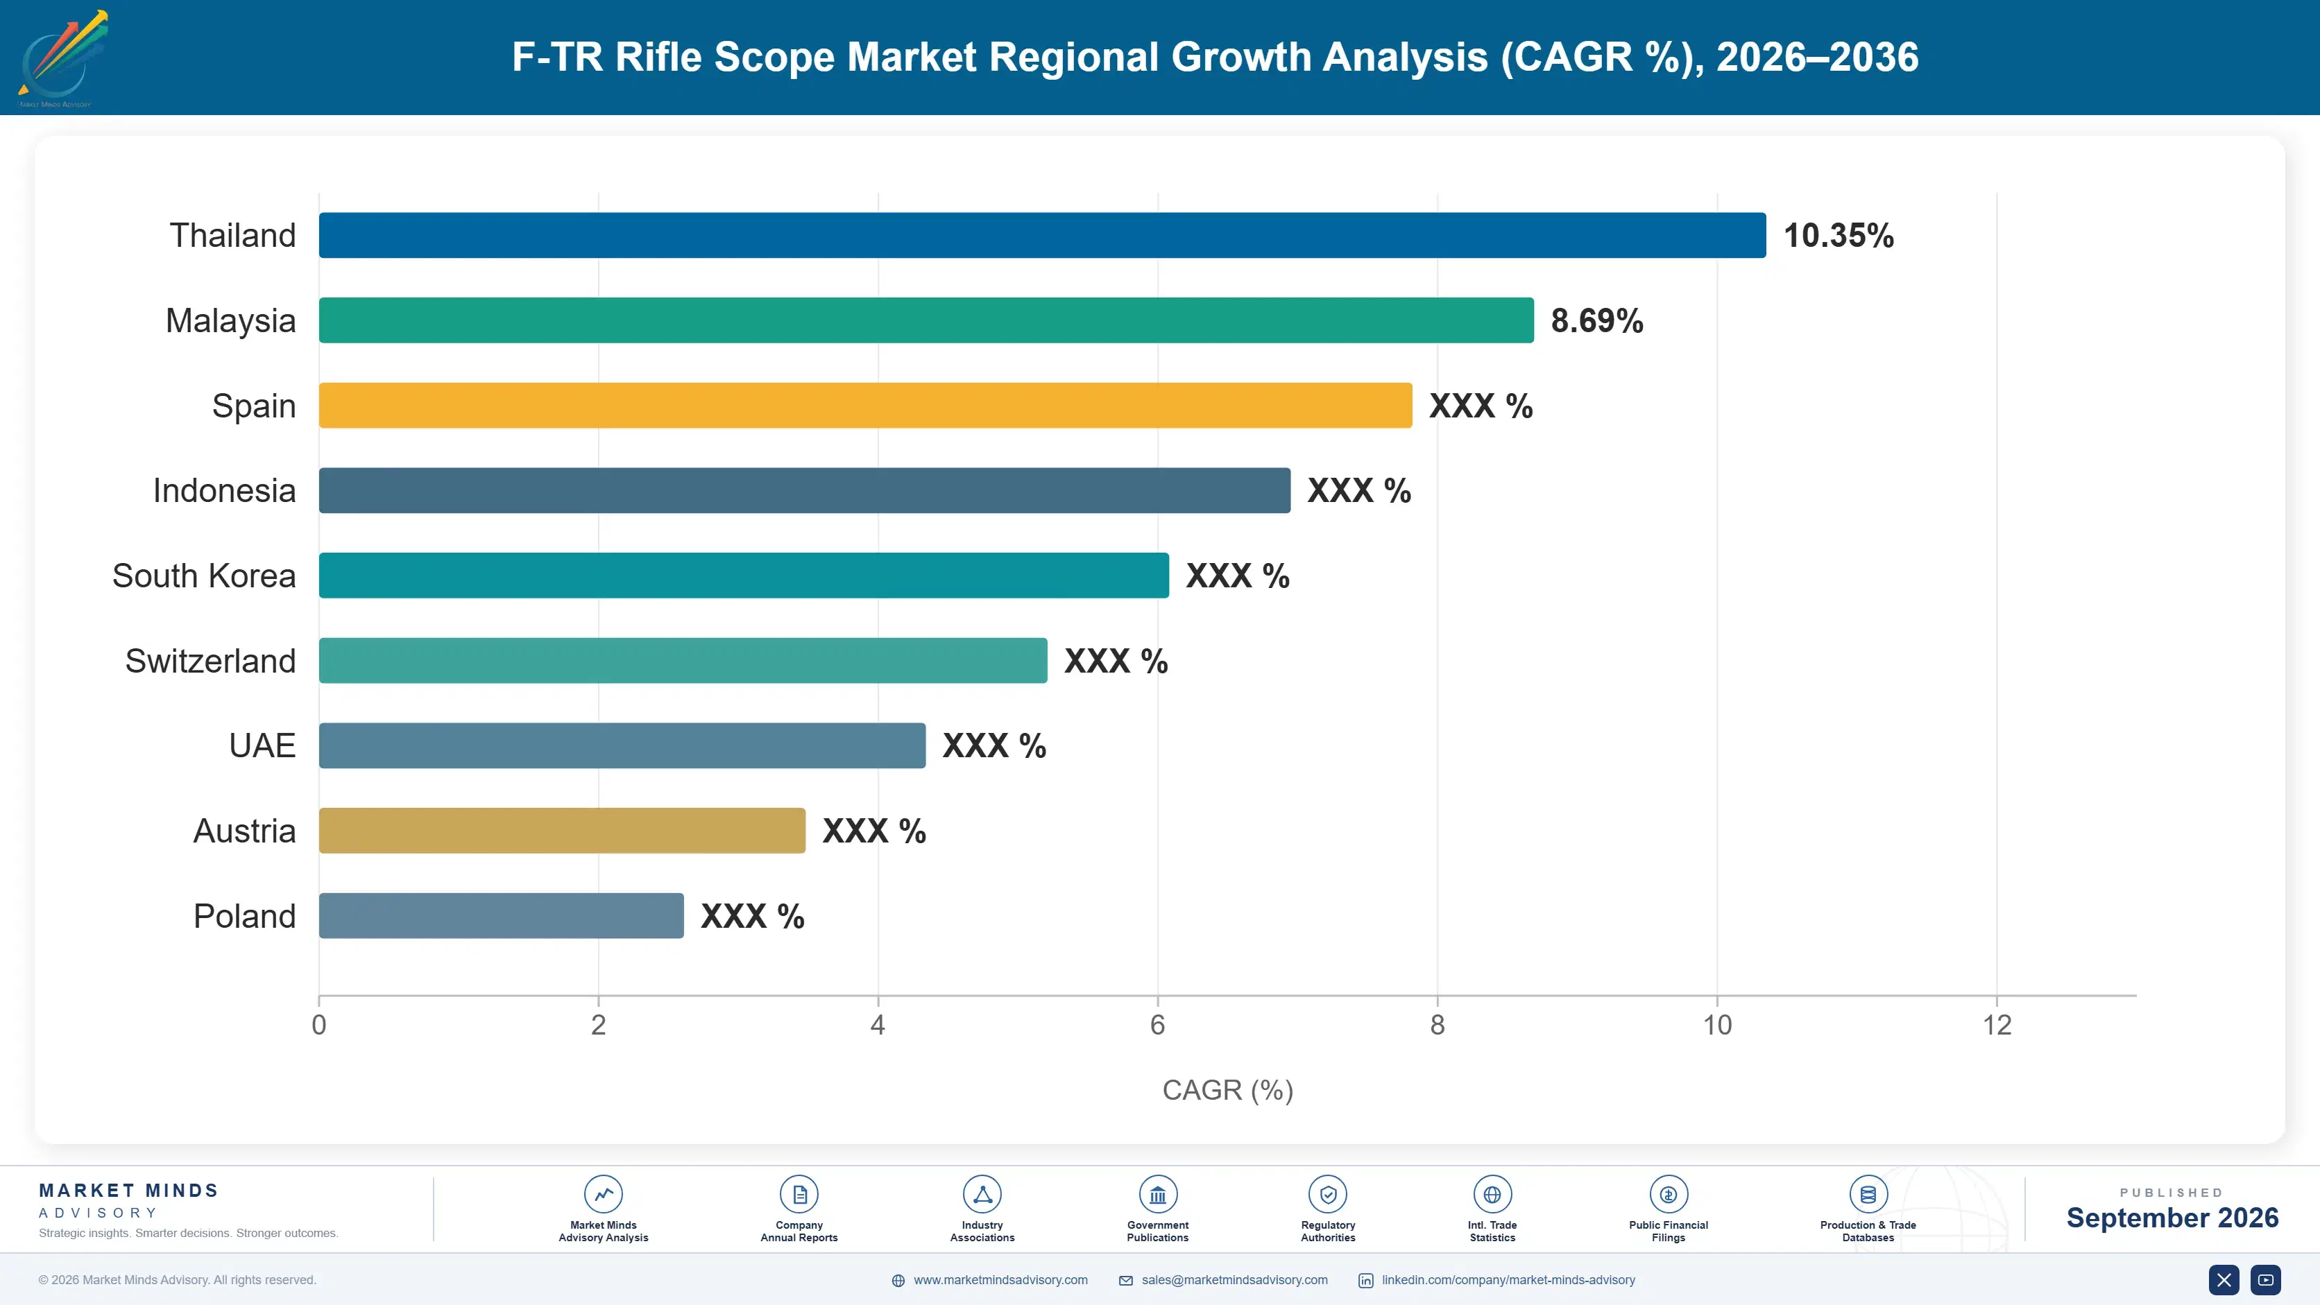
Task: Click the Company Annual Reports document icon
Action: pyautogui.click(x=799, y=1194)
